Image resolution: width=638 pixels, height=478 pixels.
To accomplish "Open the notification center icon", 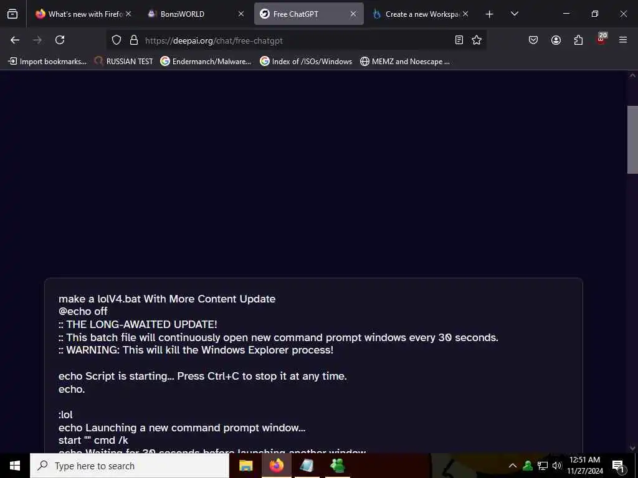I will point(619,466).
